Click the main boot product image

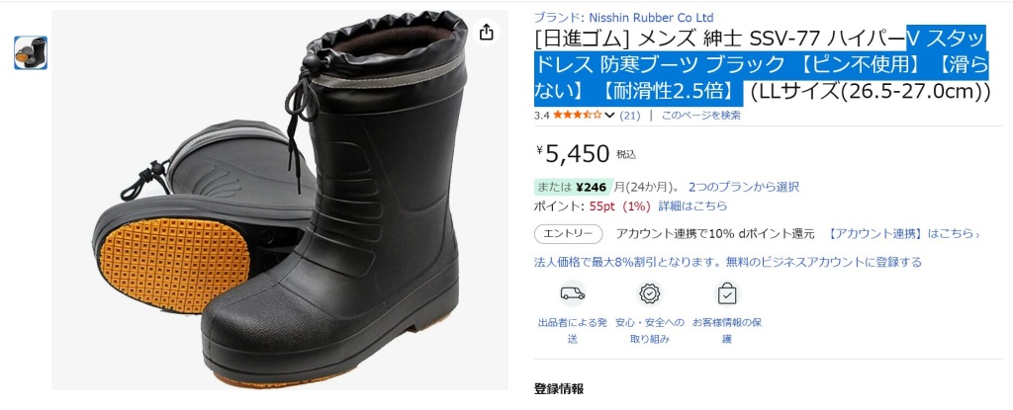coord(279,200)
